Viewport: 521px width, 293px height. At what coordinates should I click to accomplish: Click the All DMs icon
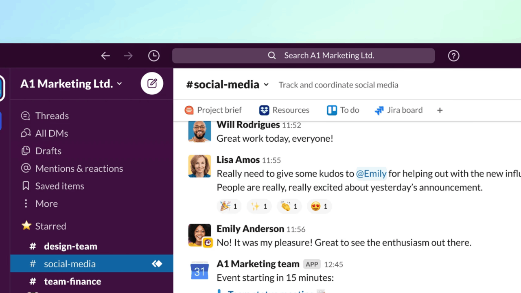point(26,133)
